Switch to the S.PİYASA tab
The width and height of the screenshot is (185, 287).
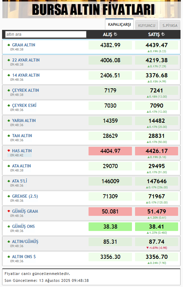click(170, 25)
